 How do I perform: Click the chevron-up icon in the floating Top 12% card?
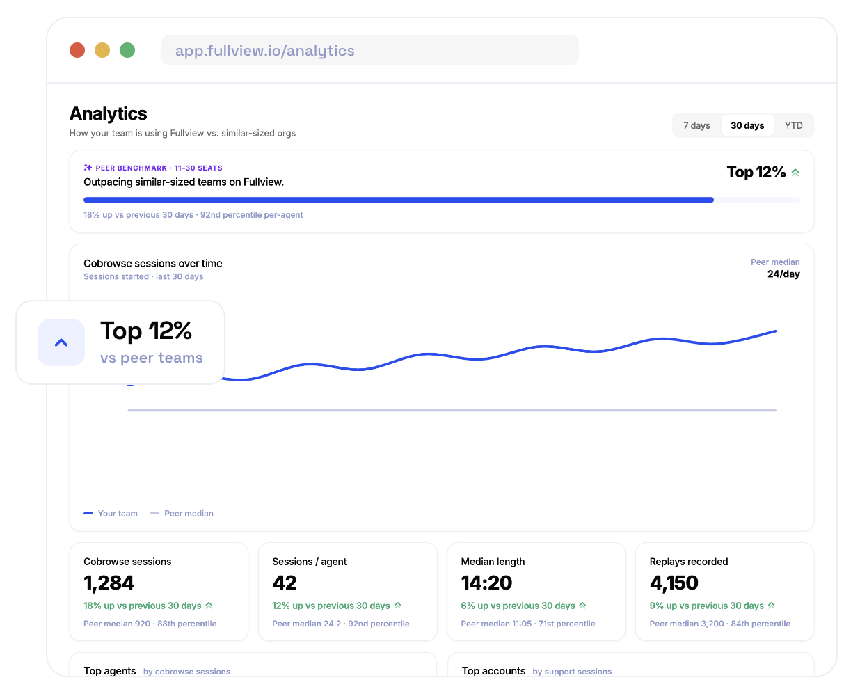61,342
